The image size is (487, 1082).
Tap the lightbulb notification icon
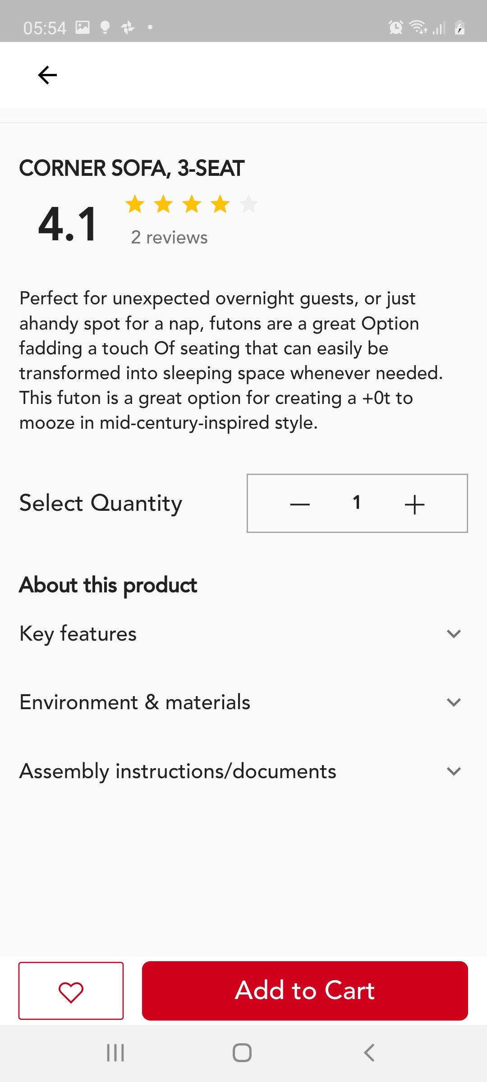click(105, 28)
